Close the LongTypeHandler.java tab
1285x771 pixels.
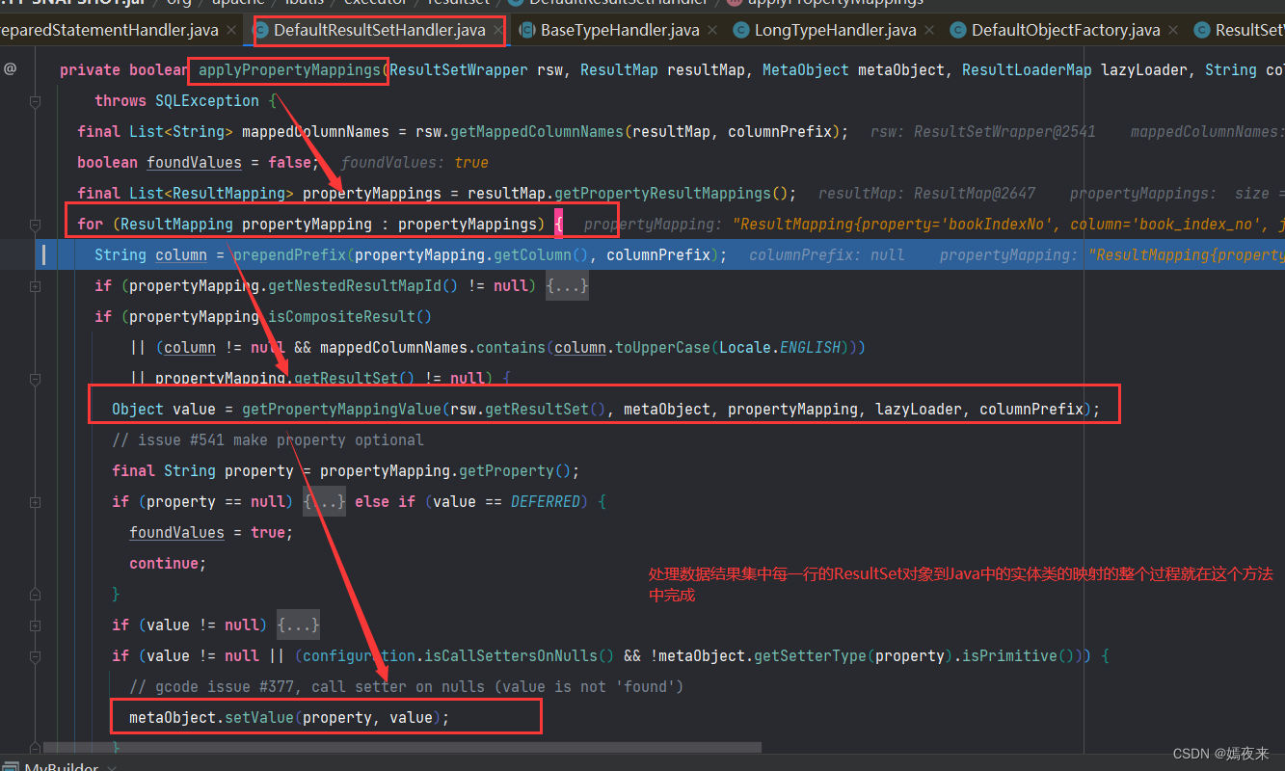928,31
